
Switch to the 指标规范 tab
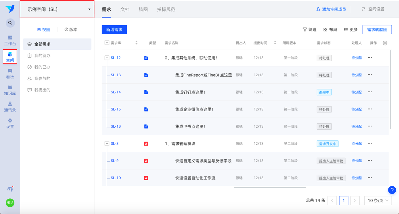[166, 9]
